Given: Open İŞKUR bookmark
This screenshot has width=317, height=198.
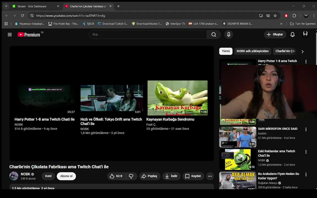Looking at the screenshot, I should coord(89,24).
